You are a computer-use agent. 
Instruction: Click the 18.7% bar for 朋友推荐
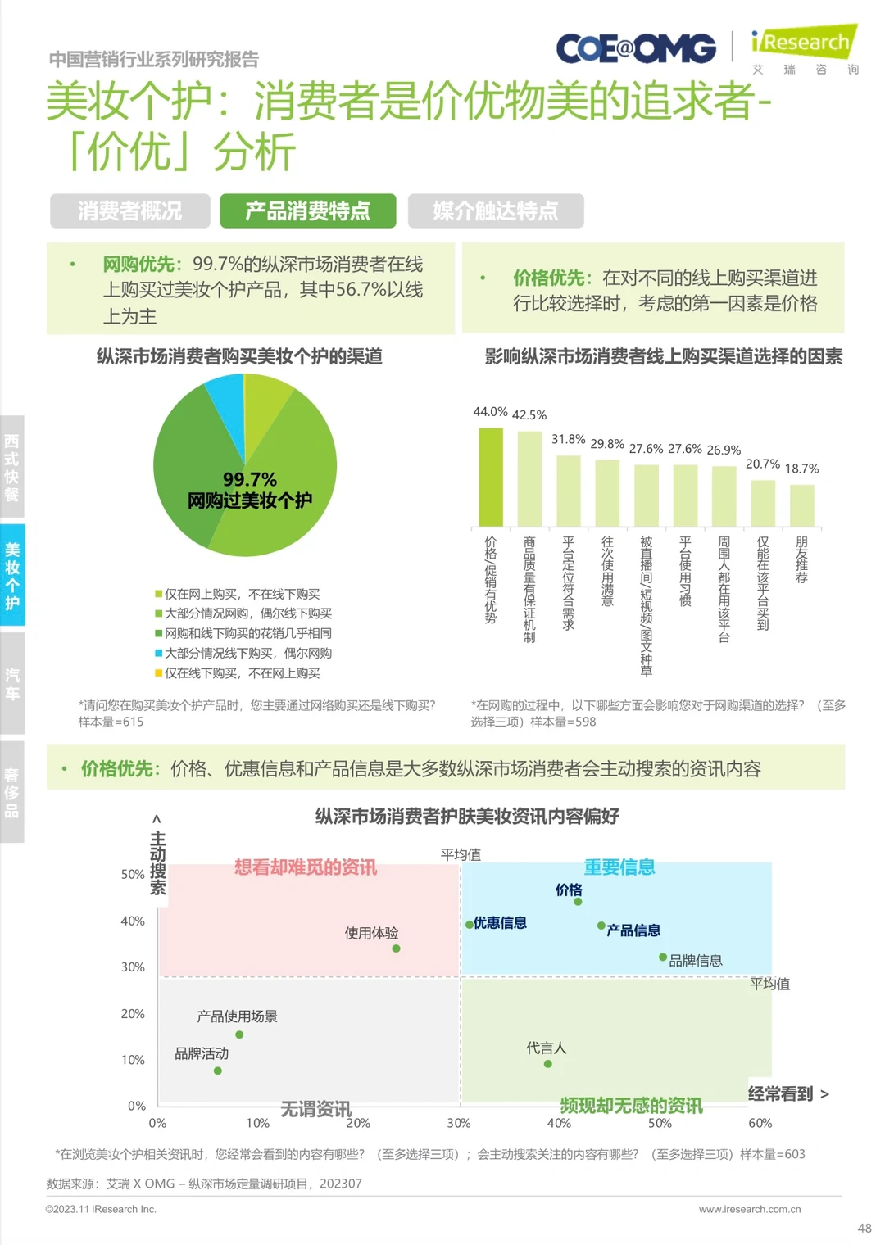tap(802, 505)
